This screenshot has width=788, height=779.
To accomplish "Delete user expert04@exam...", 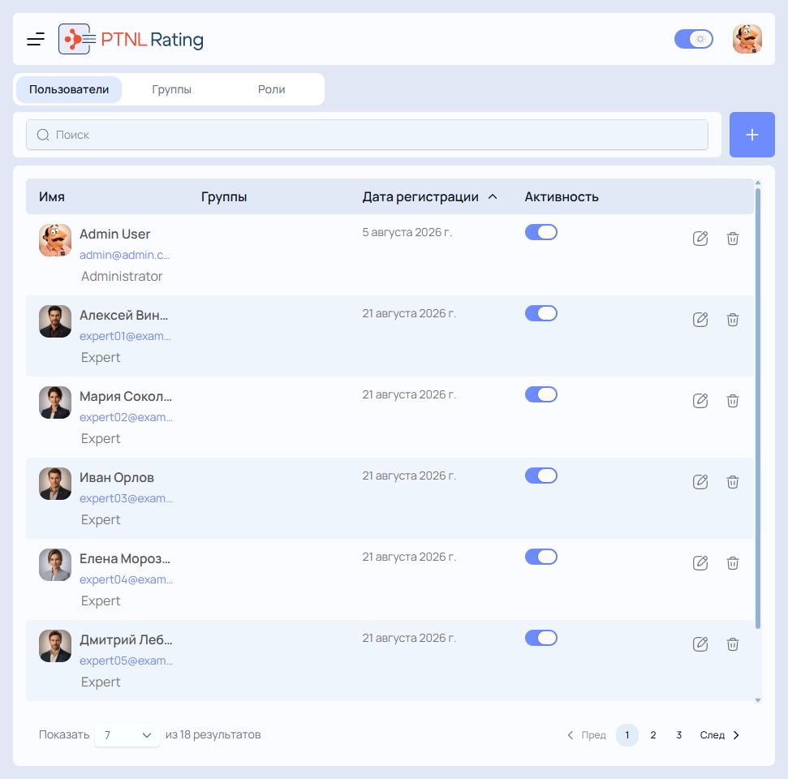I will (733, 563).
